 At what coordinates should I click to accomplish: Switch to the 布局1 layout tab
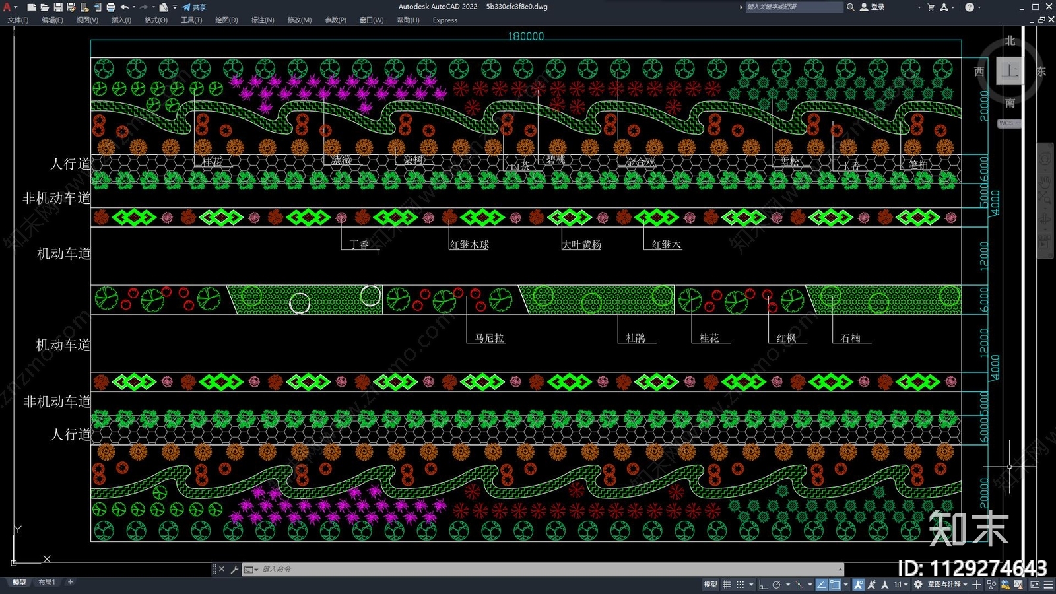click(x=46, y=582)
